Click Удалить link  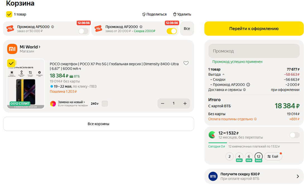click(x=184, y=14)
